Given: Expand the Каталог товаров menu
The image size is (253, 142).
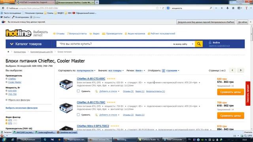Looking at the screenshot, I should coord(28,44).
